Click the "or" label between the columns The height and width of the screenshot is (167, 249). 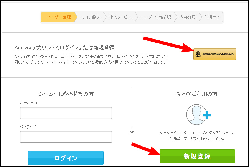tap(132, 132)
